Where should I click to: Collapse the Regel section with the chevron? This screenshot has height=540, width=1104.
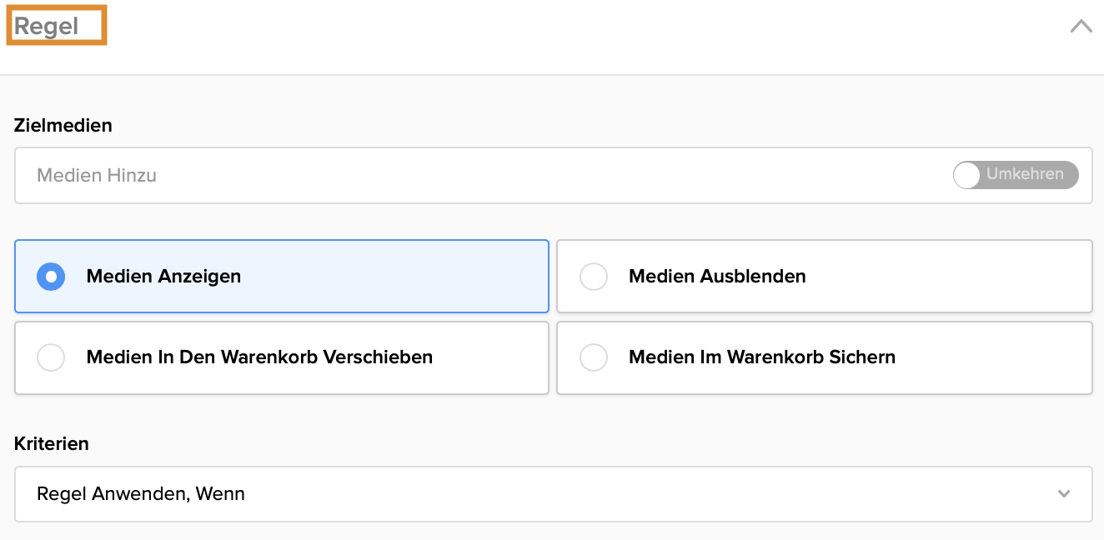pyautogui.click(x=1081, y=27)
